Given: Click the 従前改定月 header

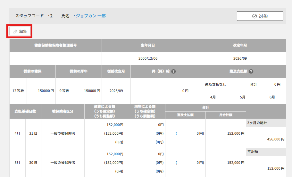Looking at the screenshot, I should click(116, 72).
